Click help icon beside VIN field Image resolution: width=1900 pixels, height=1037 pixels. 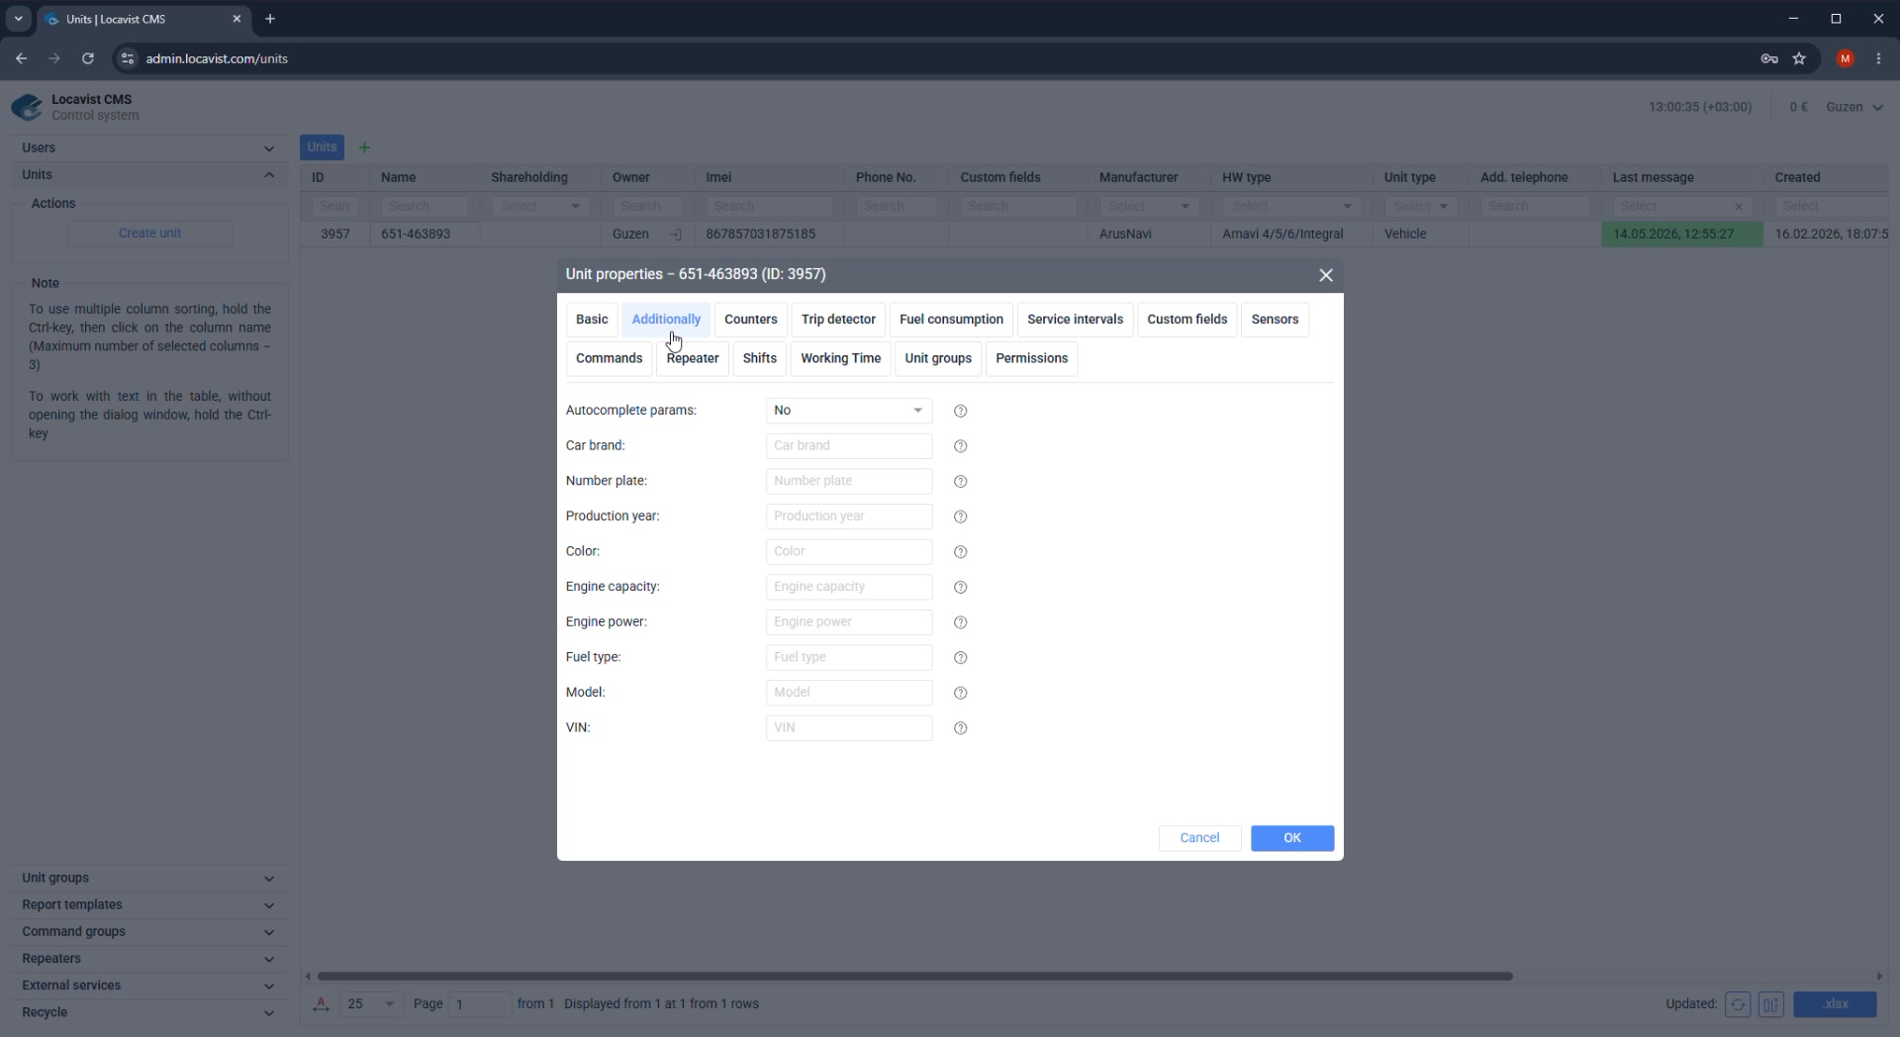pyautogui.click(x=960, y=728)
